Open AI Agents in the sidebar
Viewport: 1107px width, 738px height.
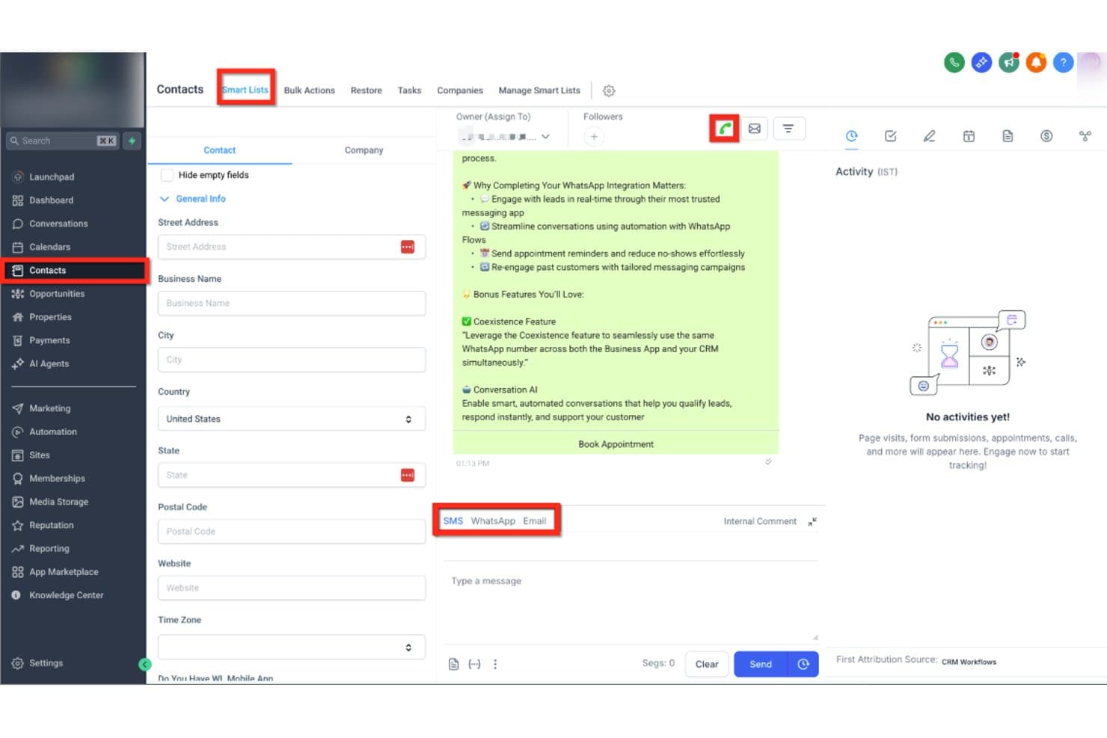click(x=49, y=363)
